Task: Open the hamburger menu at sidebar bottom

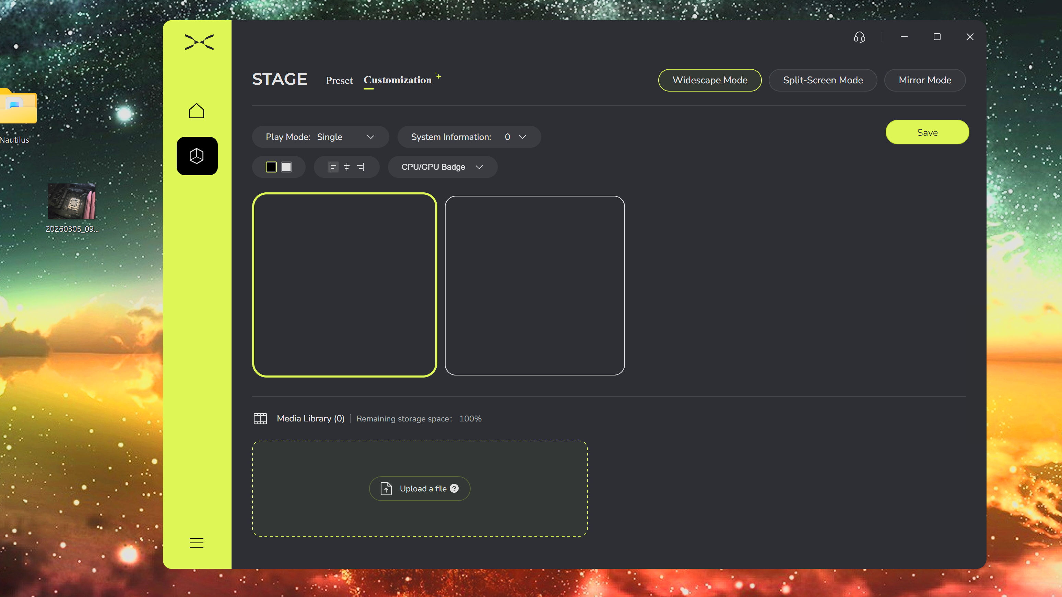Action: click(196, 542)
